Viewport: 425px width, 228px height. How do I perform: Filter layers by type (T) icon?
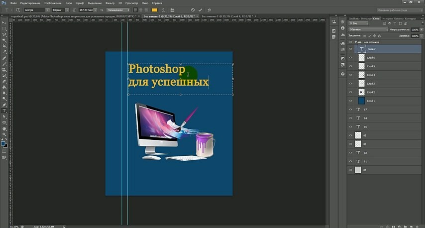point(395,23)
